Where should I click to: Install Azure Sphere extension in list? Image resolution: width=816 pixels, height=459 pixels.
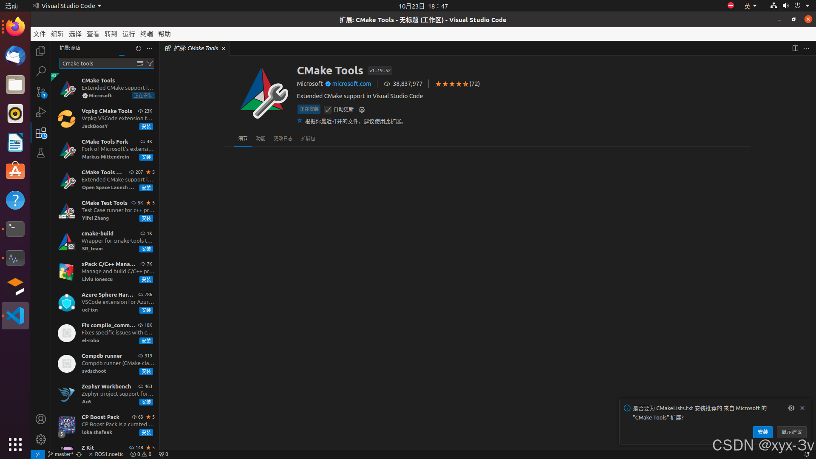(146, 310)
